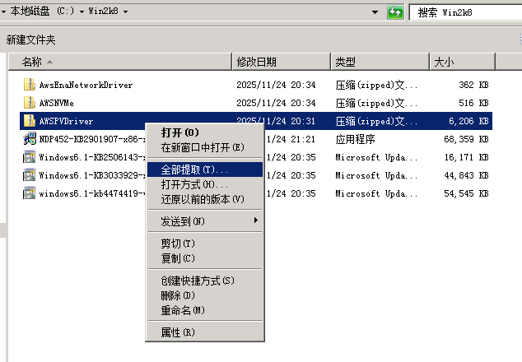The width and height of the screenshot is (522, 362).
Task: Click the AWSPVDriver zip folder icon
Action: click(30, 121)
